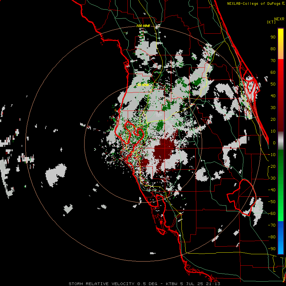Click the [KT] units label above color bar
Viewport: 286px width, 286px height.
pos(271,22)
